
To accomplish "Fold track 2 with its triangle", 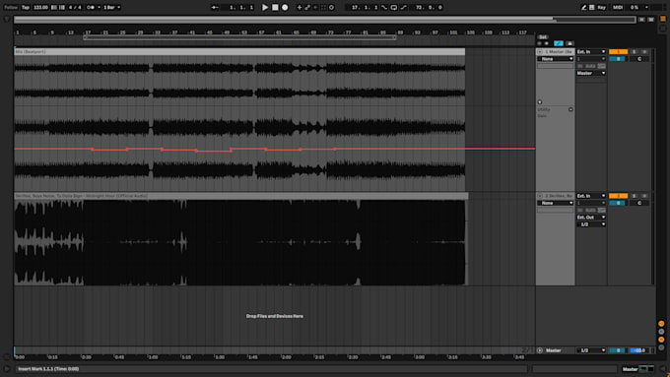I will coord(540,196).
